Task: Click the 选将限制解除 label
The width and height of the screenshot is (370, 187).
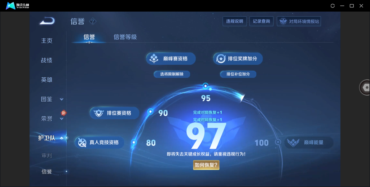Action: point(172,74)
